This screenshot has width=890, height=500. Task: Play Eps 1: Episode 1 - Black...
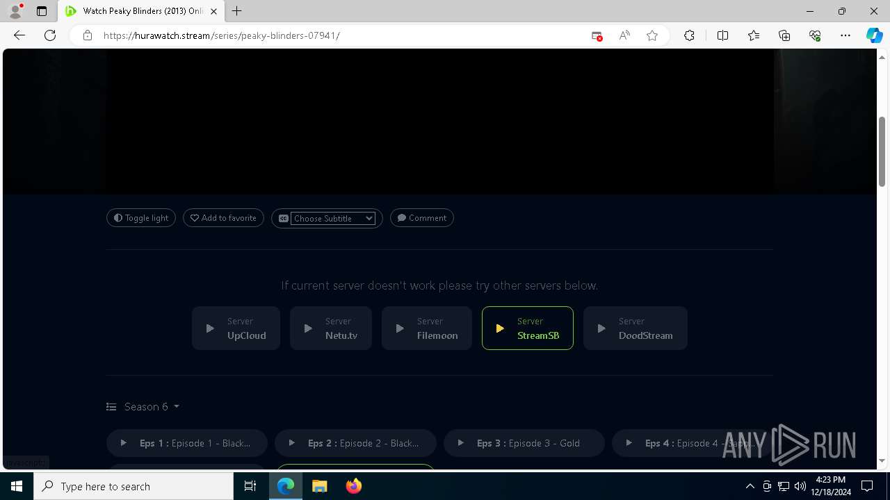(186, 443)
